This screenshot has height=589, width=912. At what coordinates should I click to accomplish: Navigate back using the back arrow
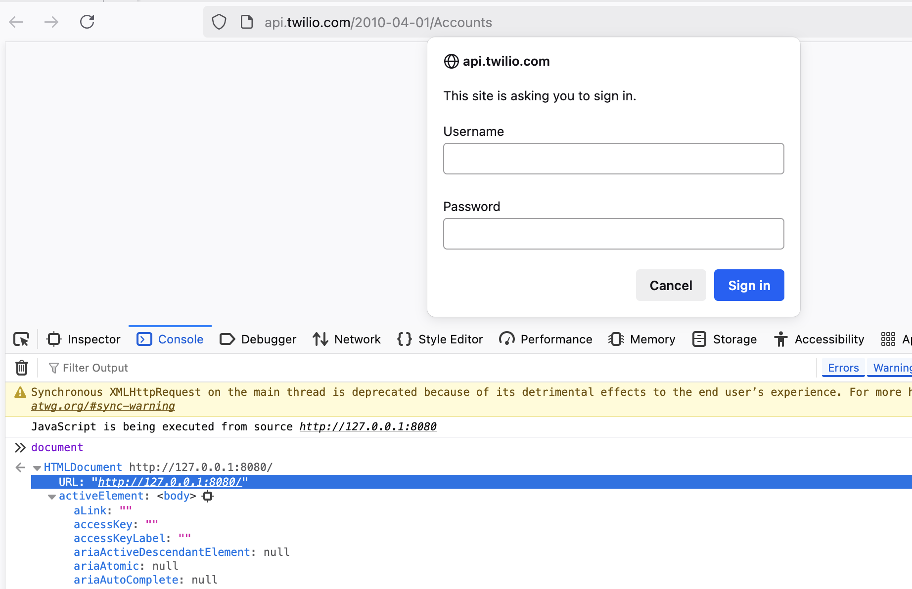(x=15, y=22)
